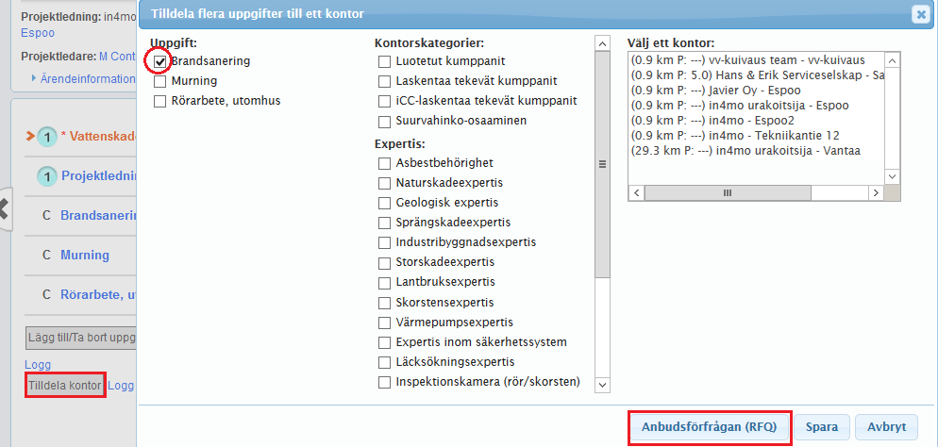Screen dimensions: 938x447
Task: Click the orange arrow beside Vattenskade
Action: 29,137
